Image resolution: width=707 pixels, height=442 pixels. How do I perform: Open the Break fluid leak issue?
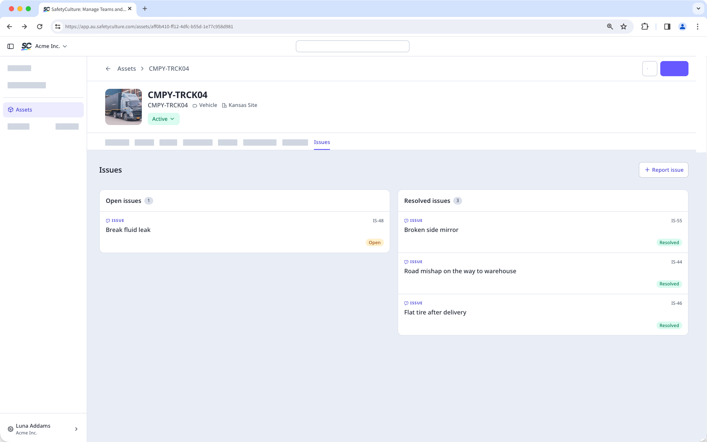click(x=245, y=232)
